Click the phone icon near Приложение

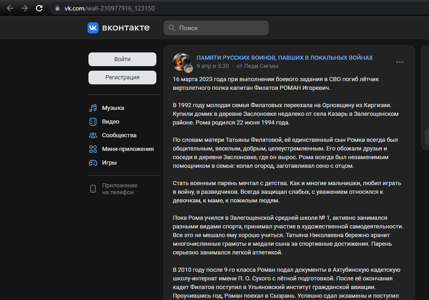click(x=93, y=189)
